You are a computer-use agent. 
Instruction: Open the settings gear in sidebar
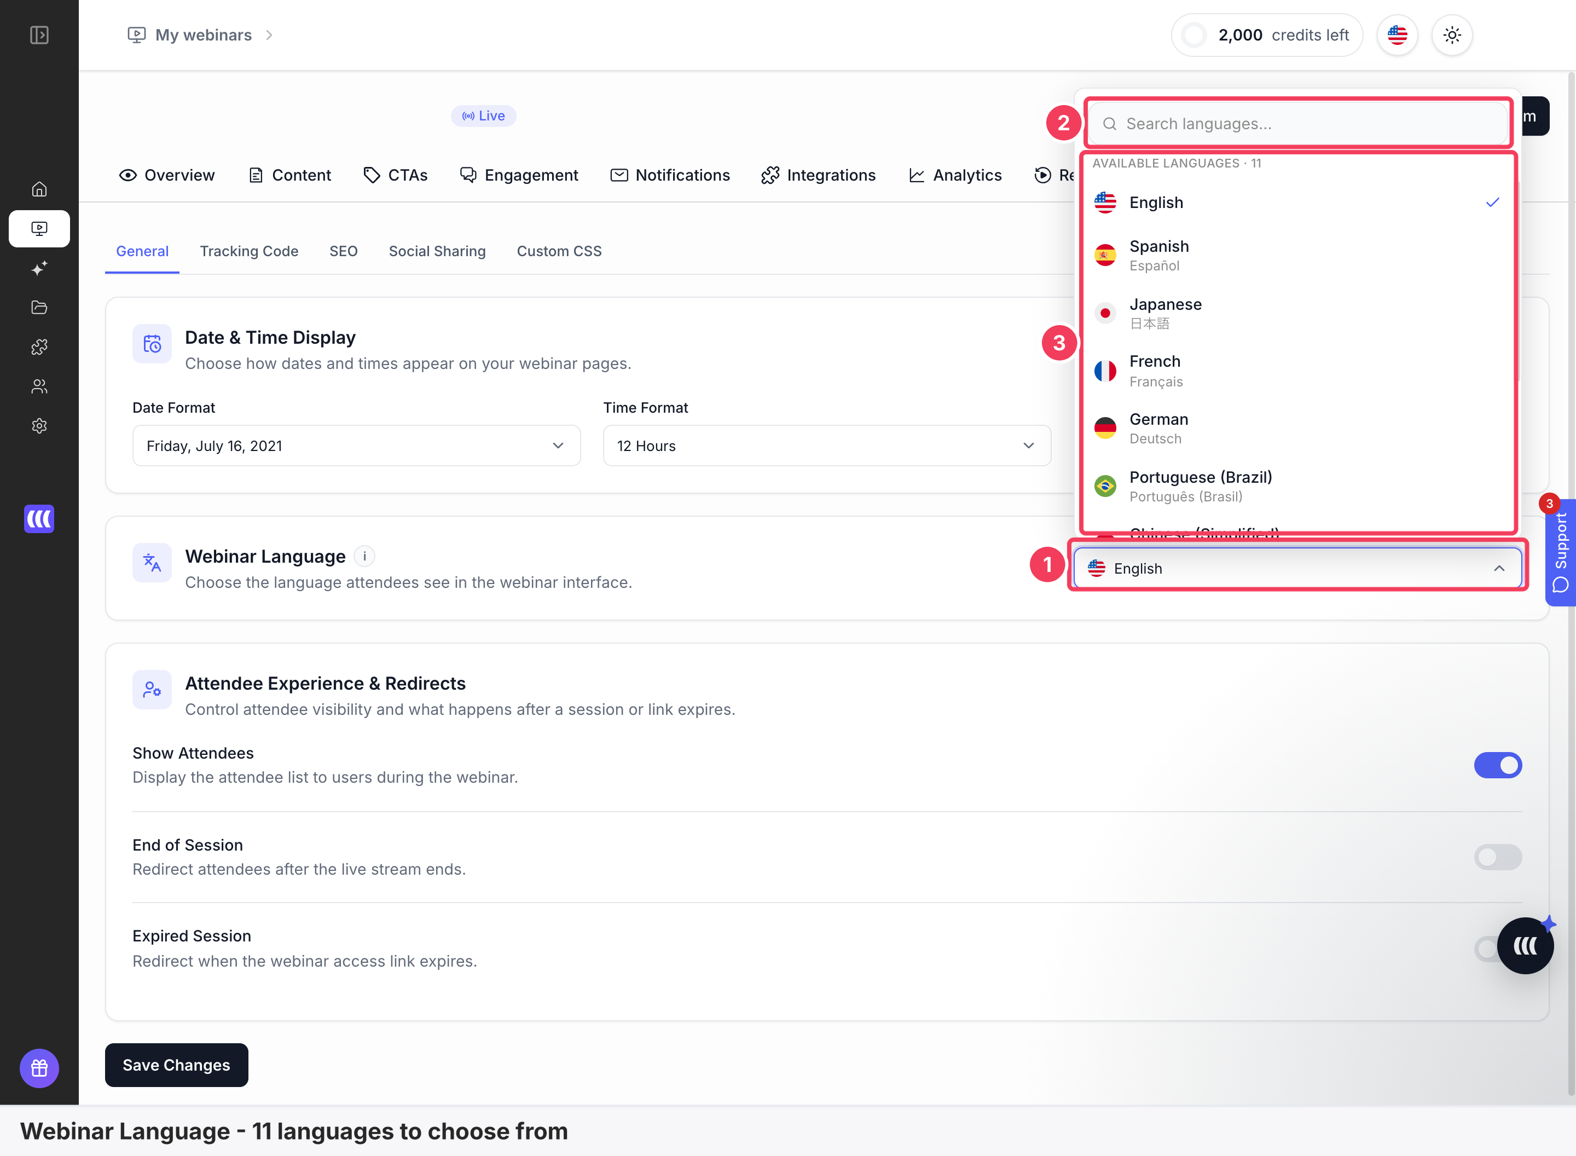[39, 425]
